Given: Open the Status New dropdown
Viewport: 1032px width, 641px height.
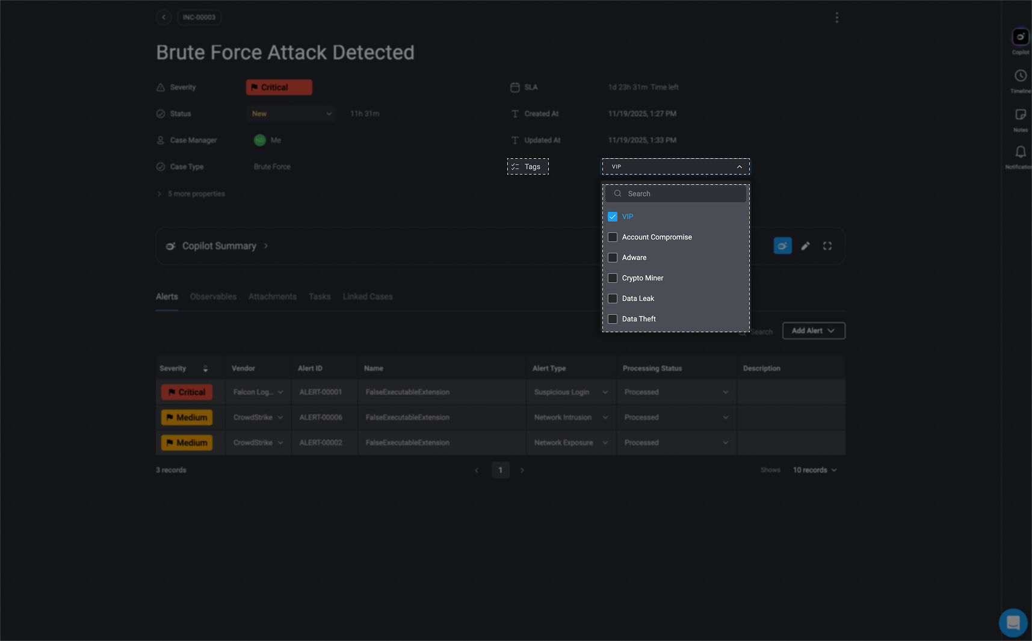Looking at the screenshot, I should [x=291, y=114].
